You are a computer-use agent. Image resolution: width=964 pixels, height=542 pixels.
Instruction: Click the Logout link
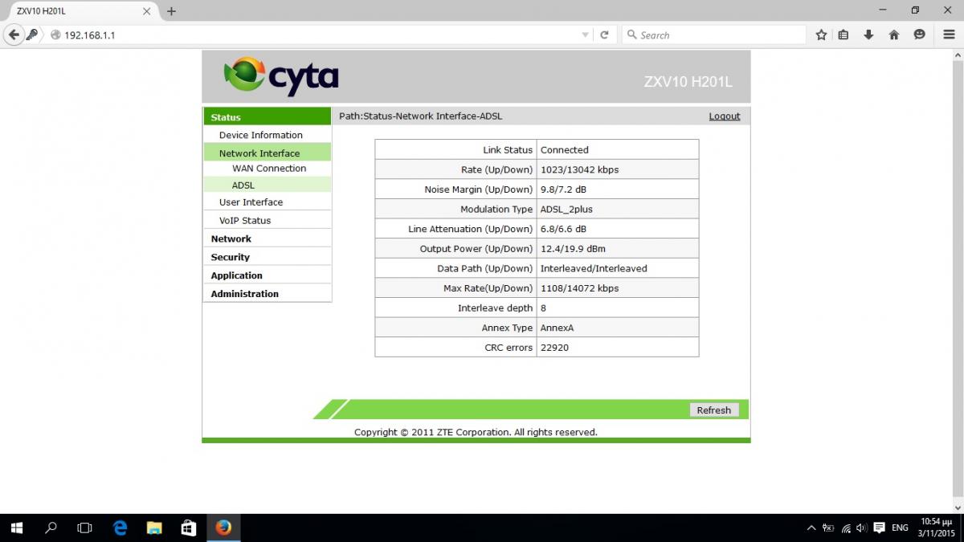click(724, 116)
